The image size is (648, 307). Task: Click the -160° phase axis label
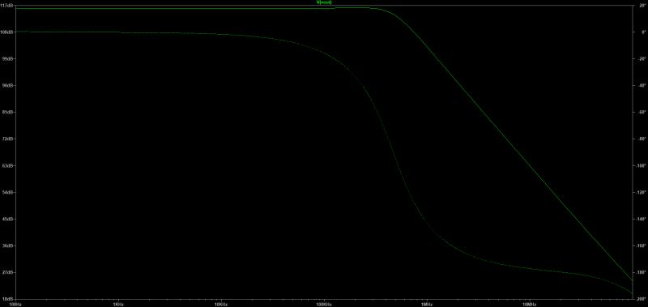[642, 245]
